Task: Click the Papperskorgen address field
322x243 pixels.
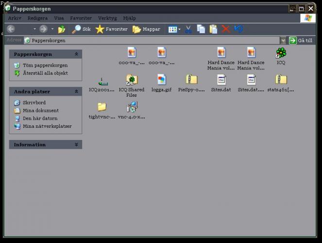Action: point(146,40)
